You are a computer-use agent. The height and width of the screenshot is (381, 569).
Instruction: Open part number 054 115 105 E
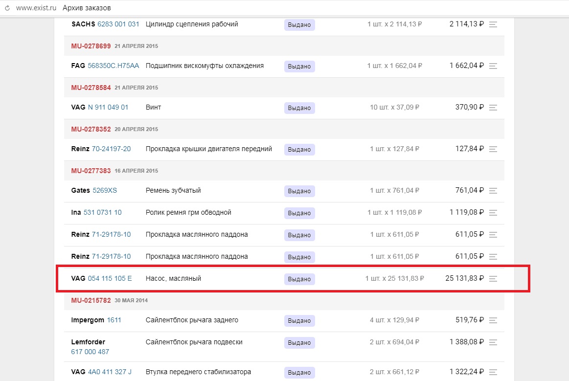pyautogui.click(x=110, y=279)
